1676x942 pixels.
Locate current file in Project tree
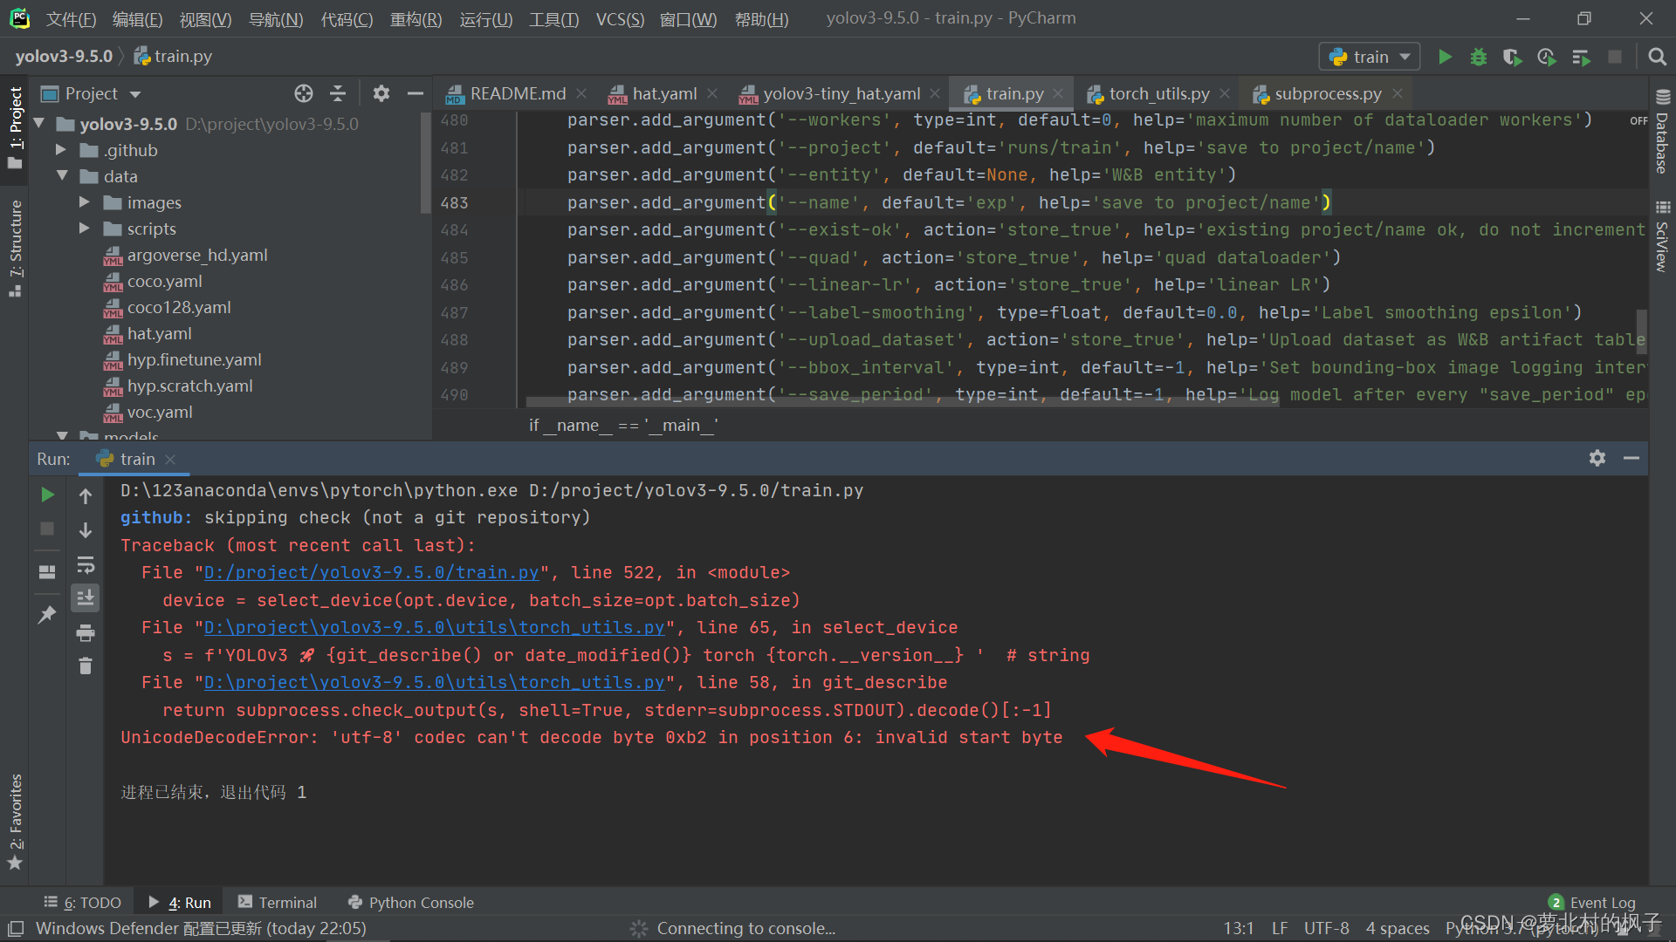click(x=303, y=93)
